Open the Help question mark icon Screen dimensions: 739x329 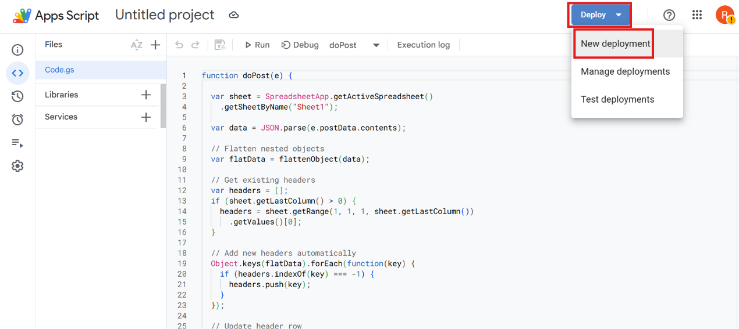[x=669, y=15]
